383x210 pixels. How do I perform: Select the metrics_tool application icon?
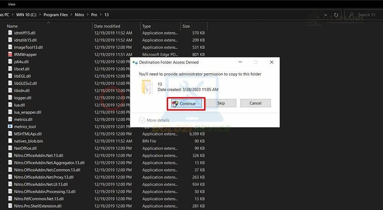coord(10,126)
